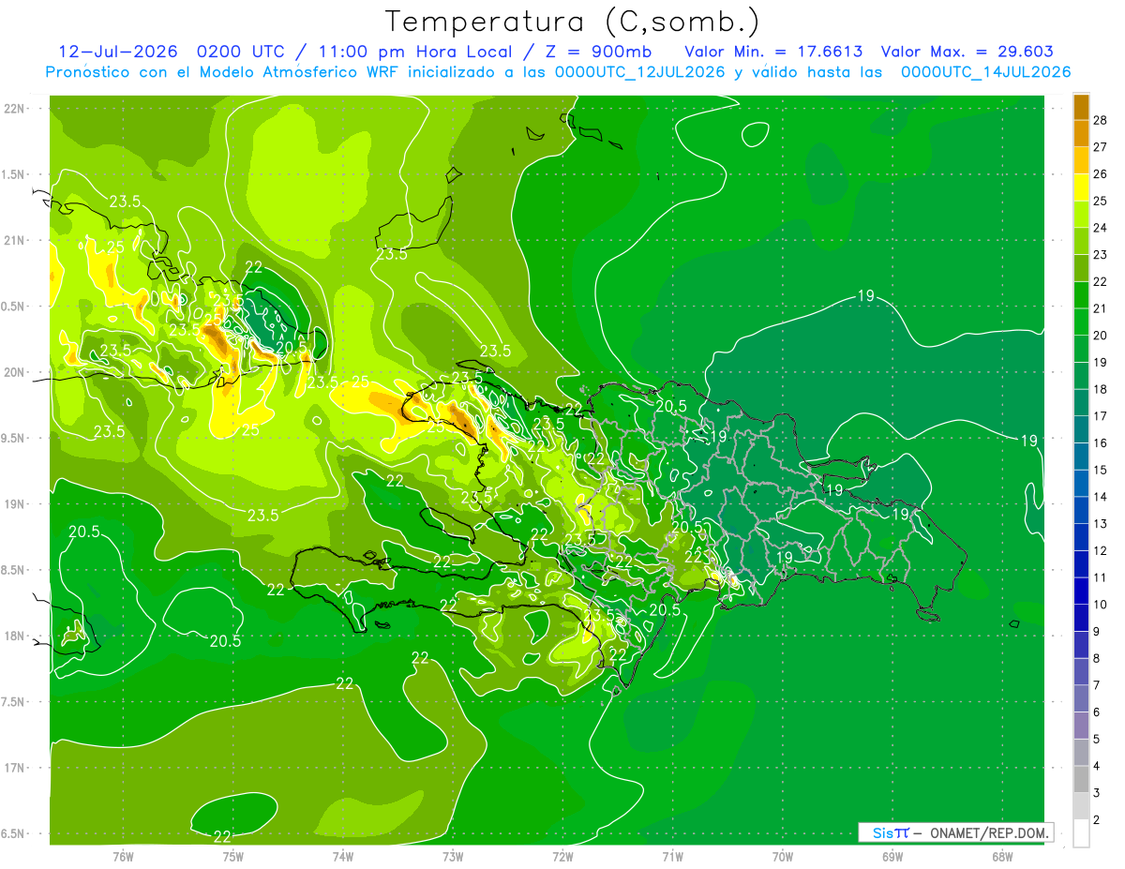This screenshot has height=869, width=1125.
Task: Click the '0000UTC_14JUL2026' valid-until time text
Action: 985,72
